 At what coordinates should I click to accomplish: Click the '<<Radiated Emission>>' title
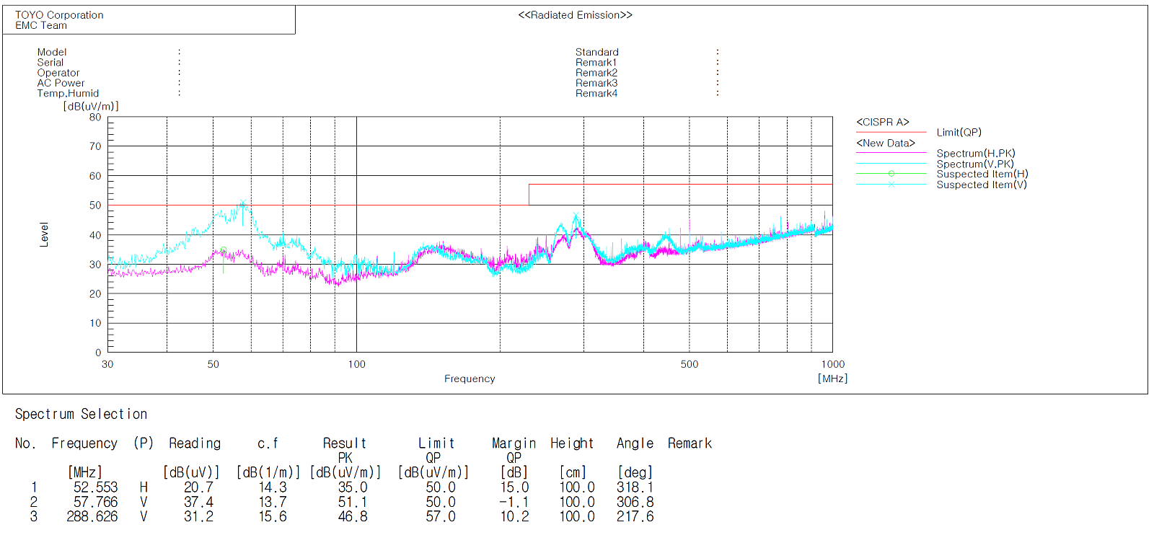pos(575,15)
